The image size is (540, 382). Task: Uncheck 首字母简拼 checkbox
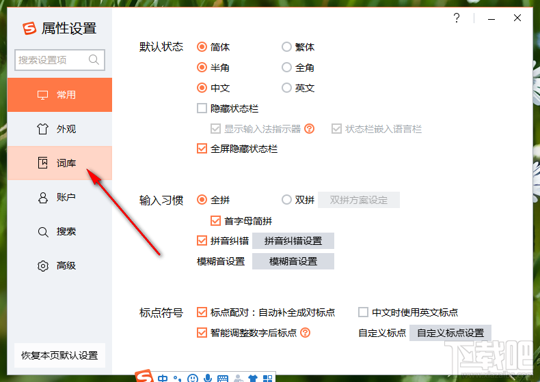(x=215, y=220)
